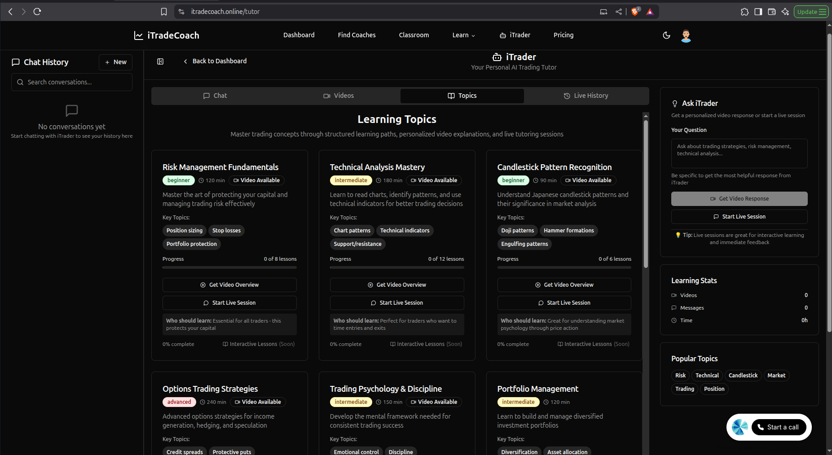Click the Options Trading Strategies card title
The width and height of the screenshot is (832, 455).
(210, 389)
